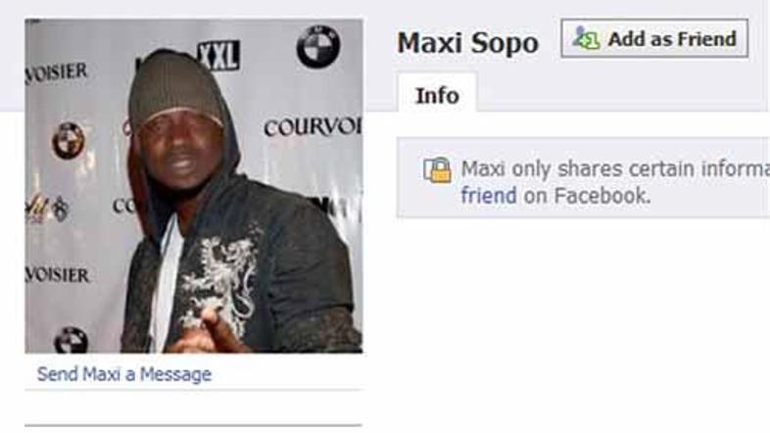
Task: Click the knit beanie in the profile photo
Action: [174, 87]
